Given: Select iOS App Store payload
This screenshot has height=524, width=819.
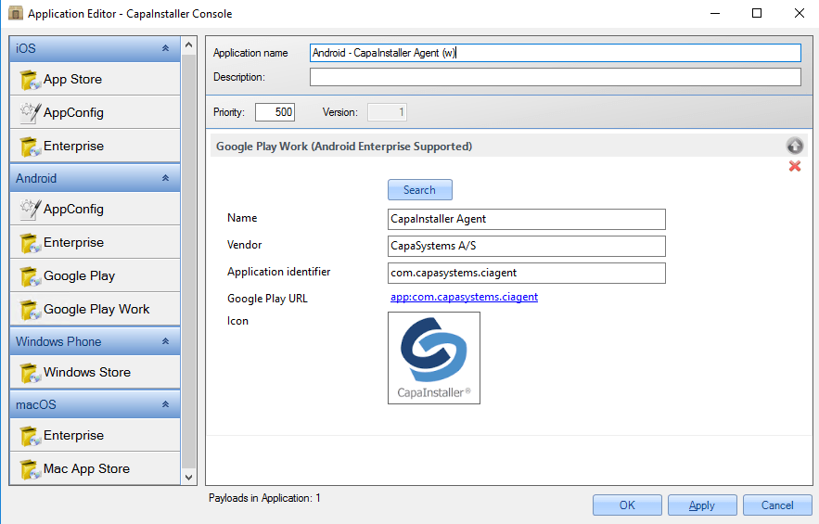Looking at the screenshot, I should click(95, 80).
